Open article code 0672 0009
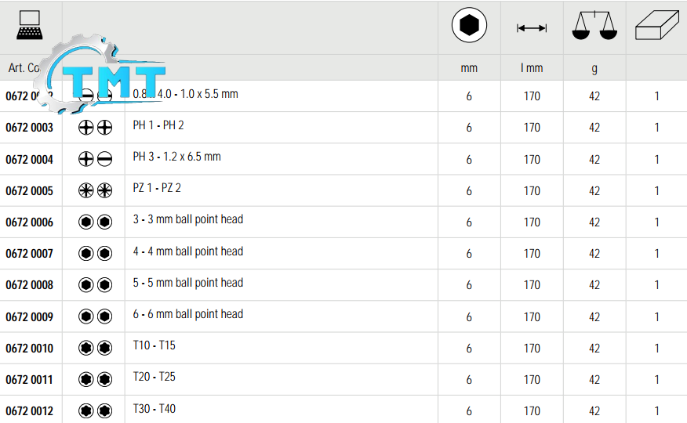687x423 pixels. [x=30, y=317]
